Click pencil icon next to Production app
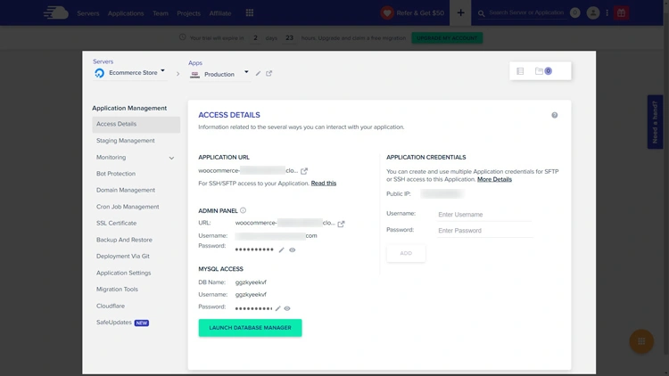669x376 pixels. [258, 74]
